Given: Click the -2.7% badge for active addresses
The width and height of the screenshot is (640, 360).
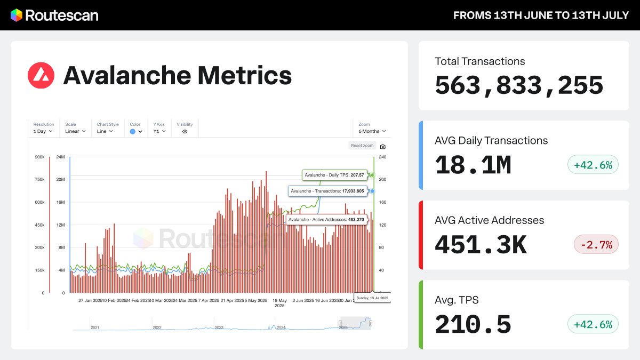Looking at the screenshot, I should point(596,245).
